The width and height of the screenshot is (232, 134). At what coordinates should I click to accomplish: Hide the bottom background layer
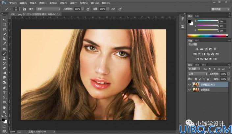point(190,90)
